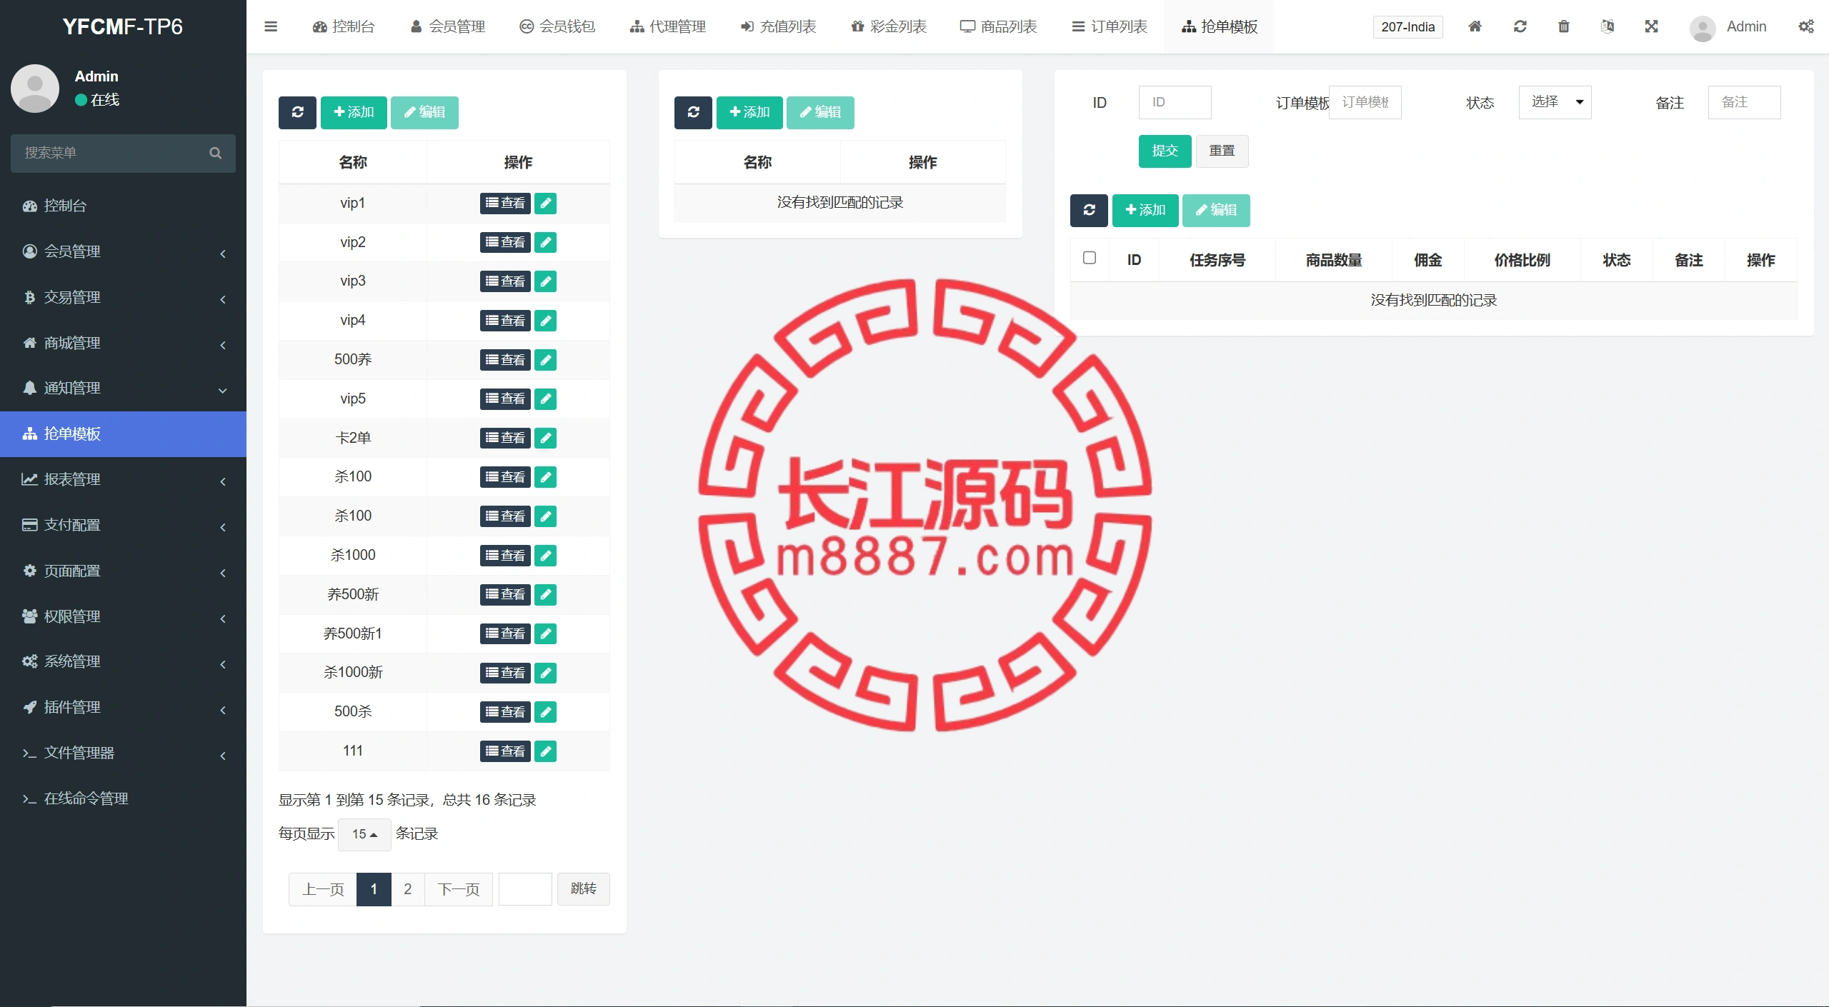Expand the 交易管理 sidebar menu

123,297
